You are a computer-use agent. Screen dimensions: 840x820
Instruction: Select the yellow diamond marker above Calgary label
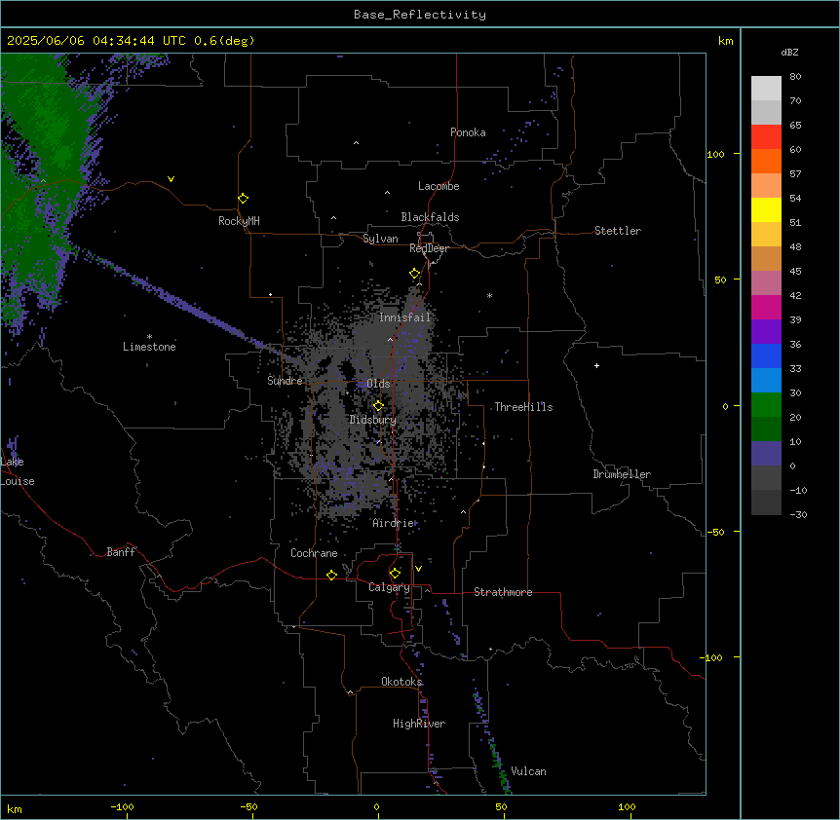(395, 574)
